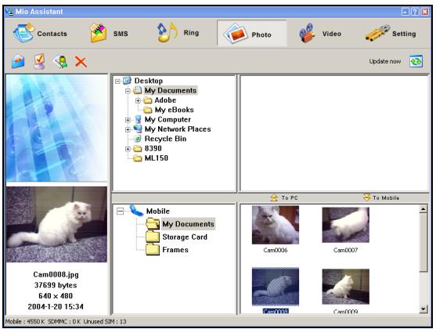Click the thumbnail list scroll-up arrow
436x329 pixels.
click(423, 209)
